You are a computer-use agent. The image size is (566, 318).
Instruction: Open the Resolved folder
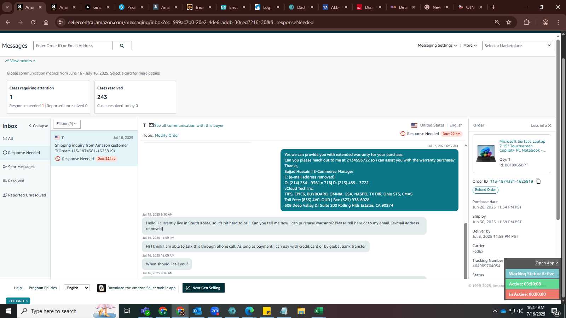[x=25, y=181]
